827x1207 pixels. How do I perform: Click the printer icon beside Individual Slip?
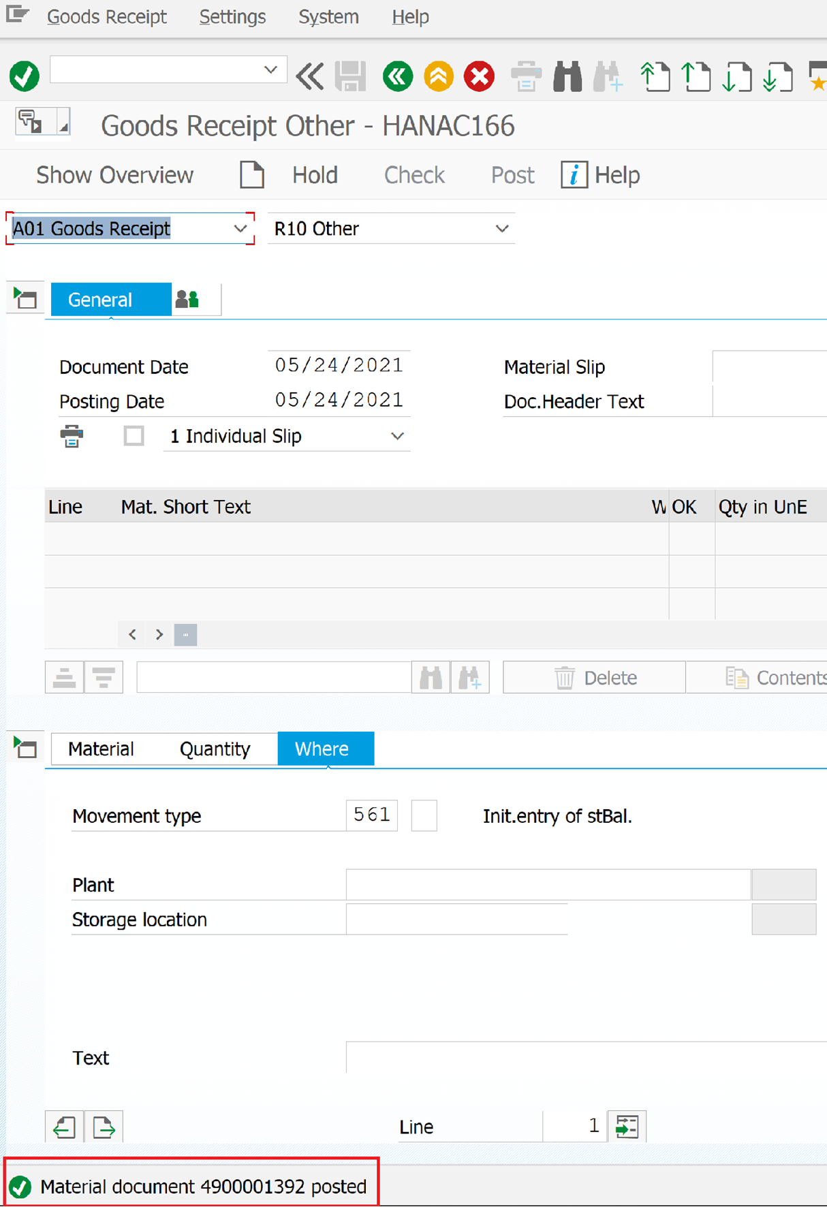[x=72, y=436]
